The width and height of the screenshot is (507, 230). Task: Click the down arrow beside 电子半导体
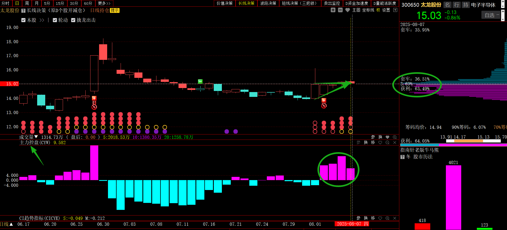[x=503, y=6]
